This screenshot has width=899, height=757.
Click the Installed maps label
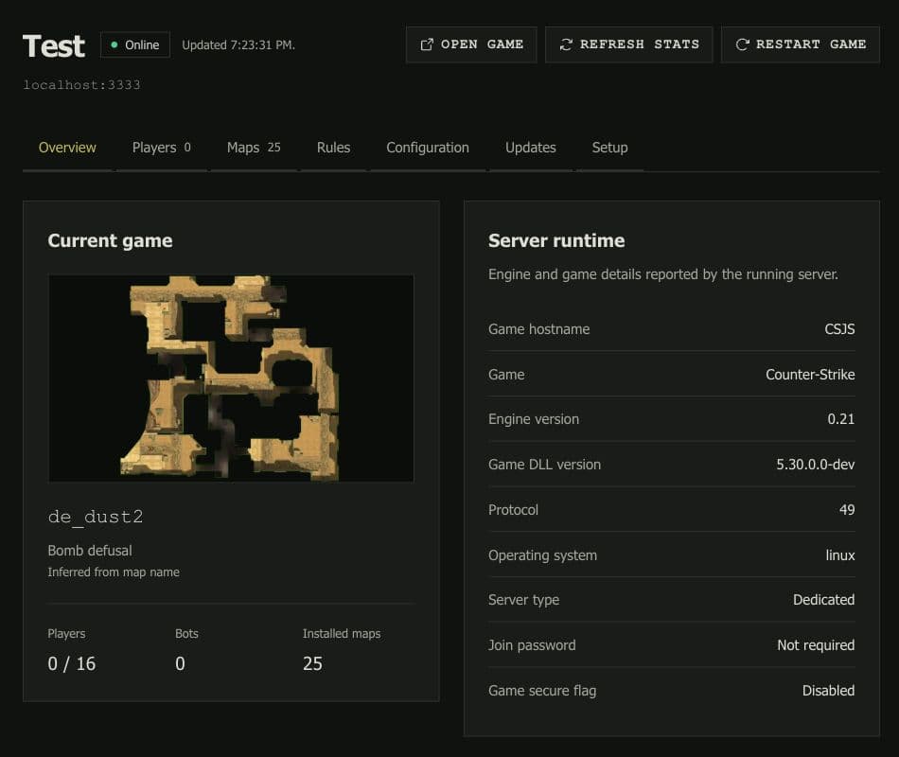point(342,634)
